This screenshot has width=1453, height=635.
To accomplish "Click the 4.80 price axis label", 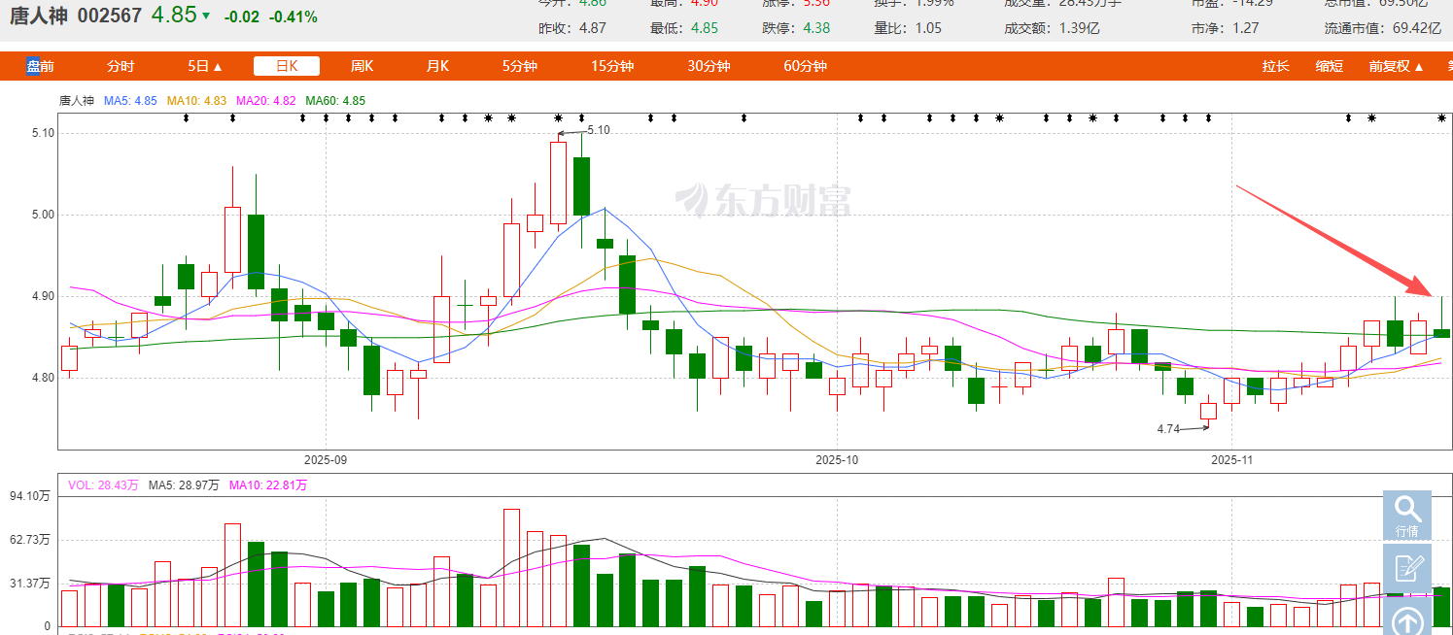I will coord(44,378).
